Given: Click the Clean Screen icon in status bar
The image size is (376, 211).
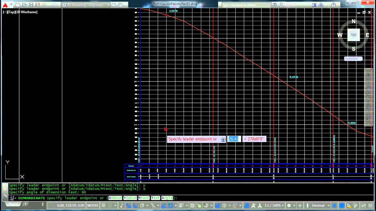Looking at the screenshot, I should point(363,205).
